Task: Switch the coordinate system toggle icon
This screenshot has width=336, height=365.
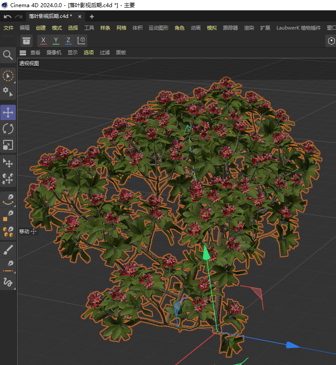Action: click(x=82, y=41)
